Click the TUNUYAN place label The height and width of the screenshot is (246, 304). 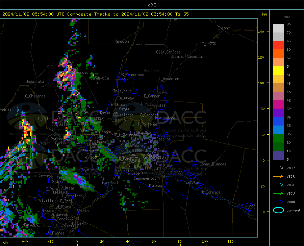pos(78,223)
